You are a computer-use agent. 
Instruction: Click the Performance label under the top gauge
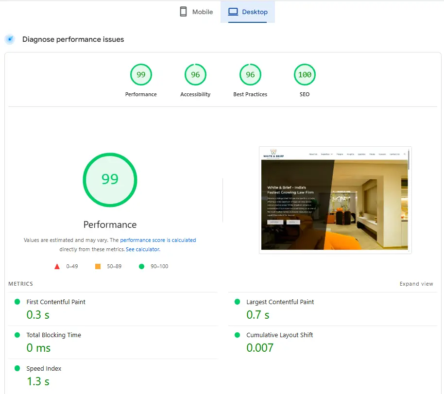click(141, 94)
